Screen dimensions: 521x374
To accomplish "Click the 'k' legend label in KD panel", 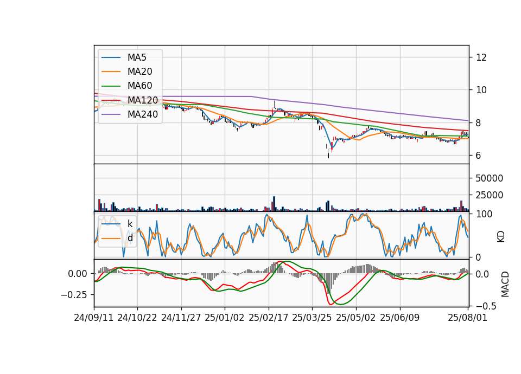I will (130, 224).
